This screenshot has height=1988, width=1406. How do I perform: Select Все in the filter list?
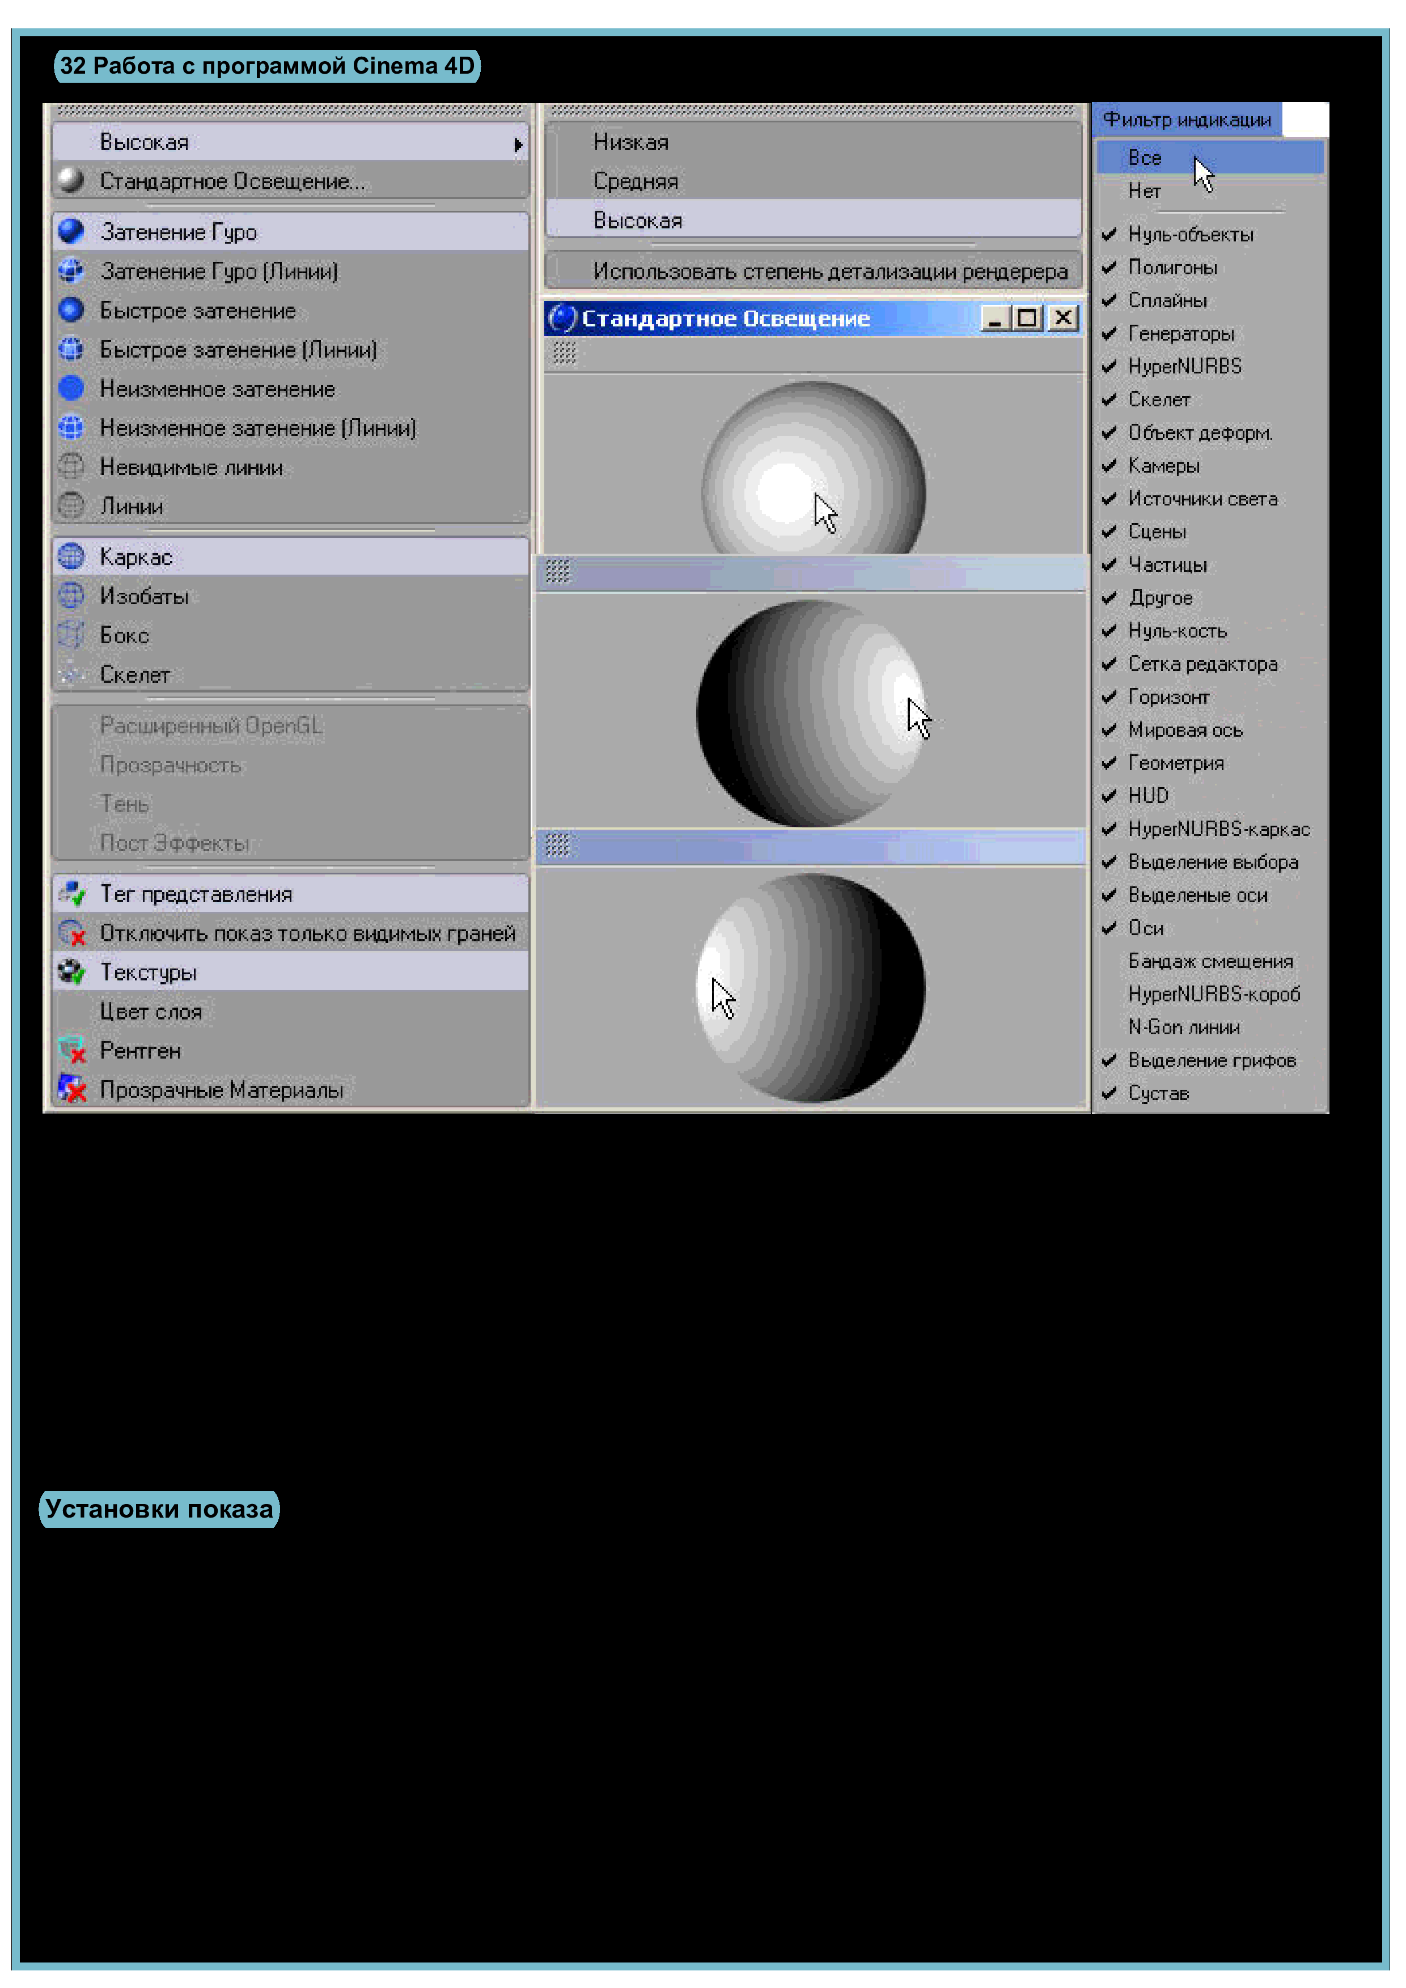(x=1145, y=158)
